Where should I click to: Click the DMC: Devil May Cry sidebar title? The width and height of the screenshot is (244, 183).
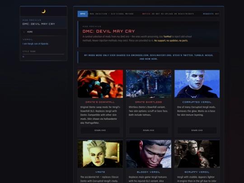tap(38, 24)
